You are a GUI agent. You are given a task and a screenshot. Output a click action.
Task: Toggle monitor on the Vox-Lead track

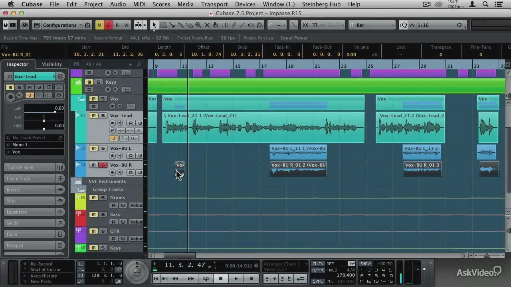coord(121,123)
